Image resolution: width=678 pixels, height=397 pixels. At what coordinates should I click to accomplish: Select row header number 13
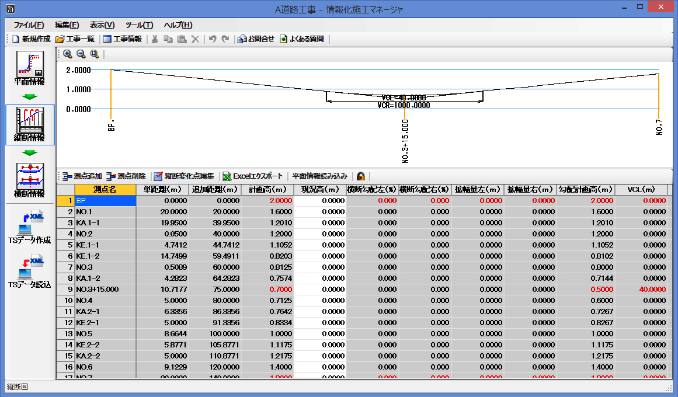tap(66, 334)
